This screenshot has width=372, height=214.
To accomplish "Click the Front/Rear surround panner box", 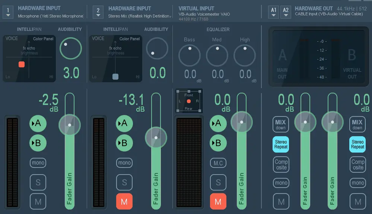I will 189,101.
